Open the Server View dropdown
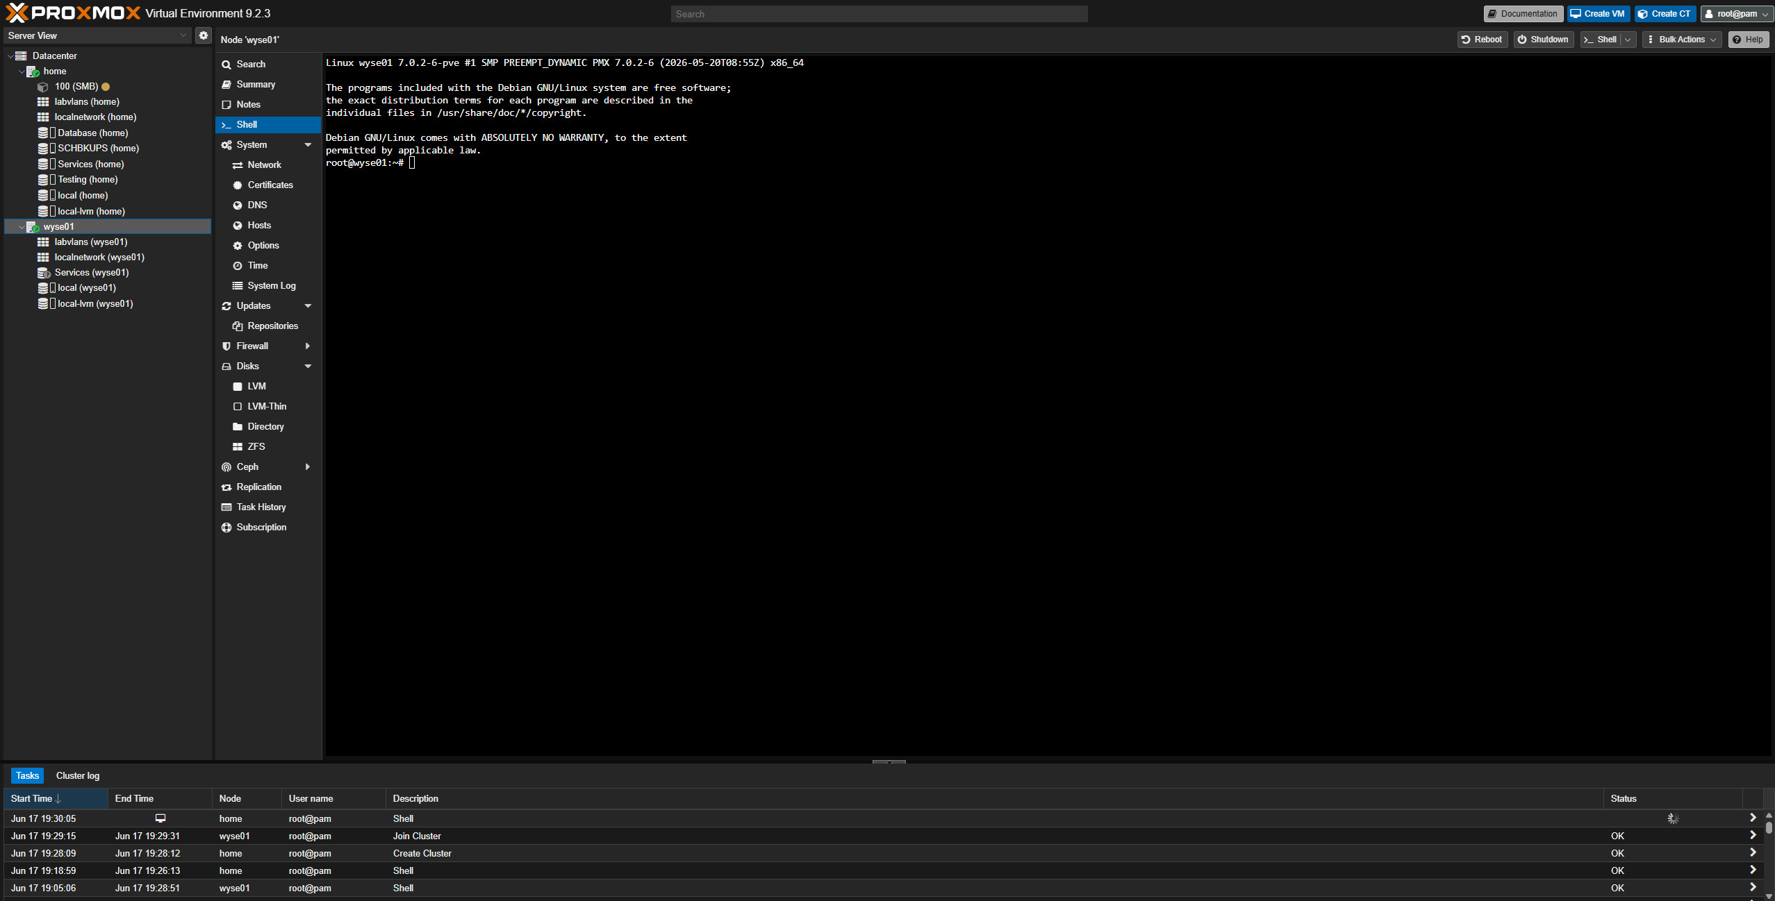 tap(97, 35)
